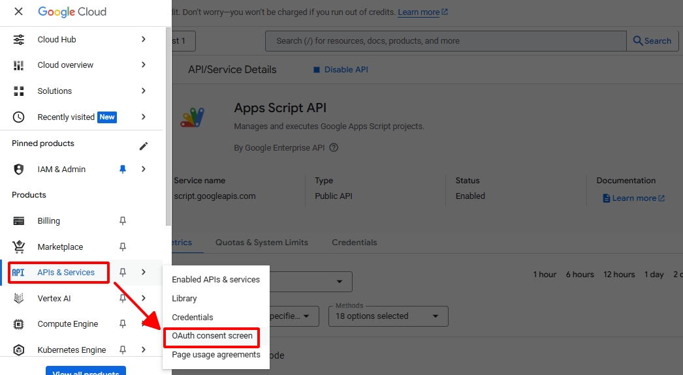Screen dimensions: 683x375
Task: Select the 1 day time range
Action: pos(654,275)
